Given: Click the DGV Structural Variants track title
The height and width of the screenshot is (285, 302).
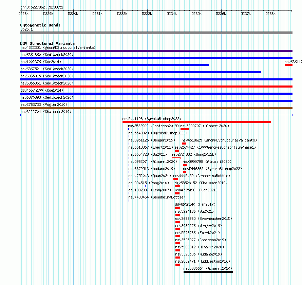Looking at the screenshot, I should point(48,43).
